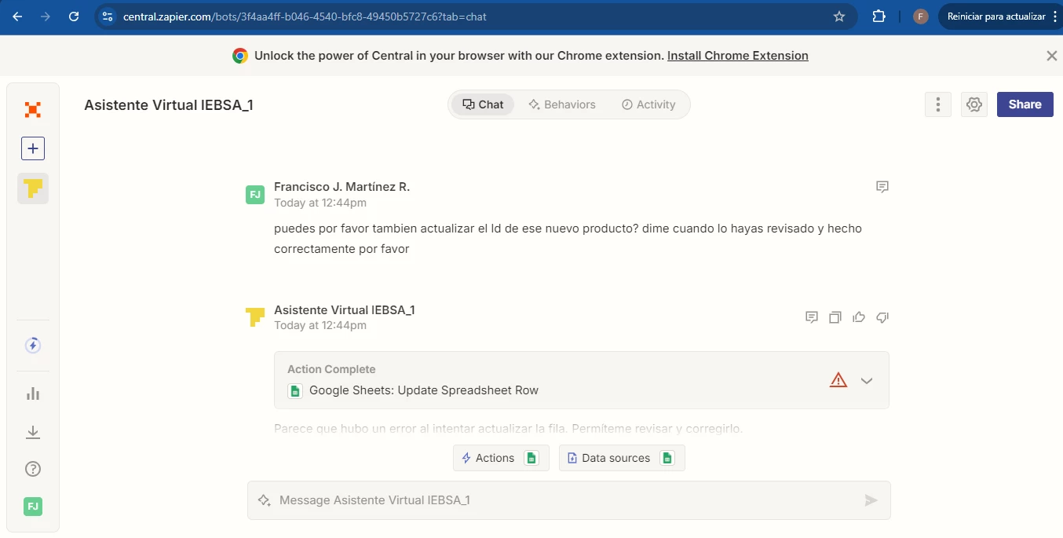The image size is (1063, 538).
Task: Click FJ avatar beside Francisco's message
Action: (x=255, y=195)
